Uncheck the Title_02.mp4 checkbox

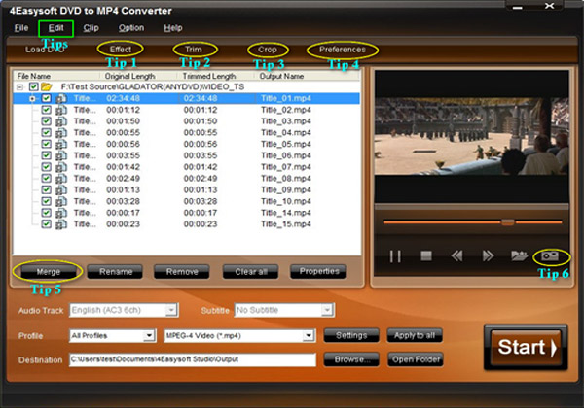(x=46, y=110)
